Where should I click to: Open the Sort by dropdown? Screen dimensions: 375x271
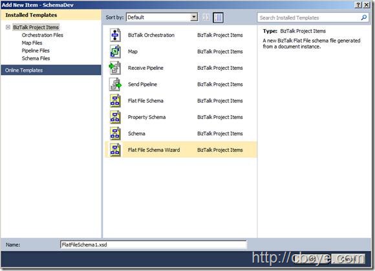point(194,17)
